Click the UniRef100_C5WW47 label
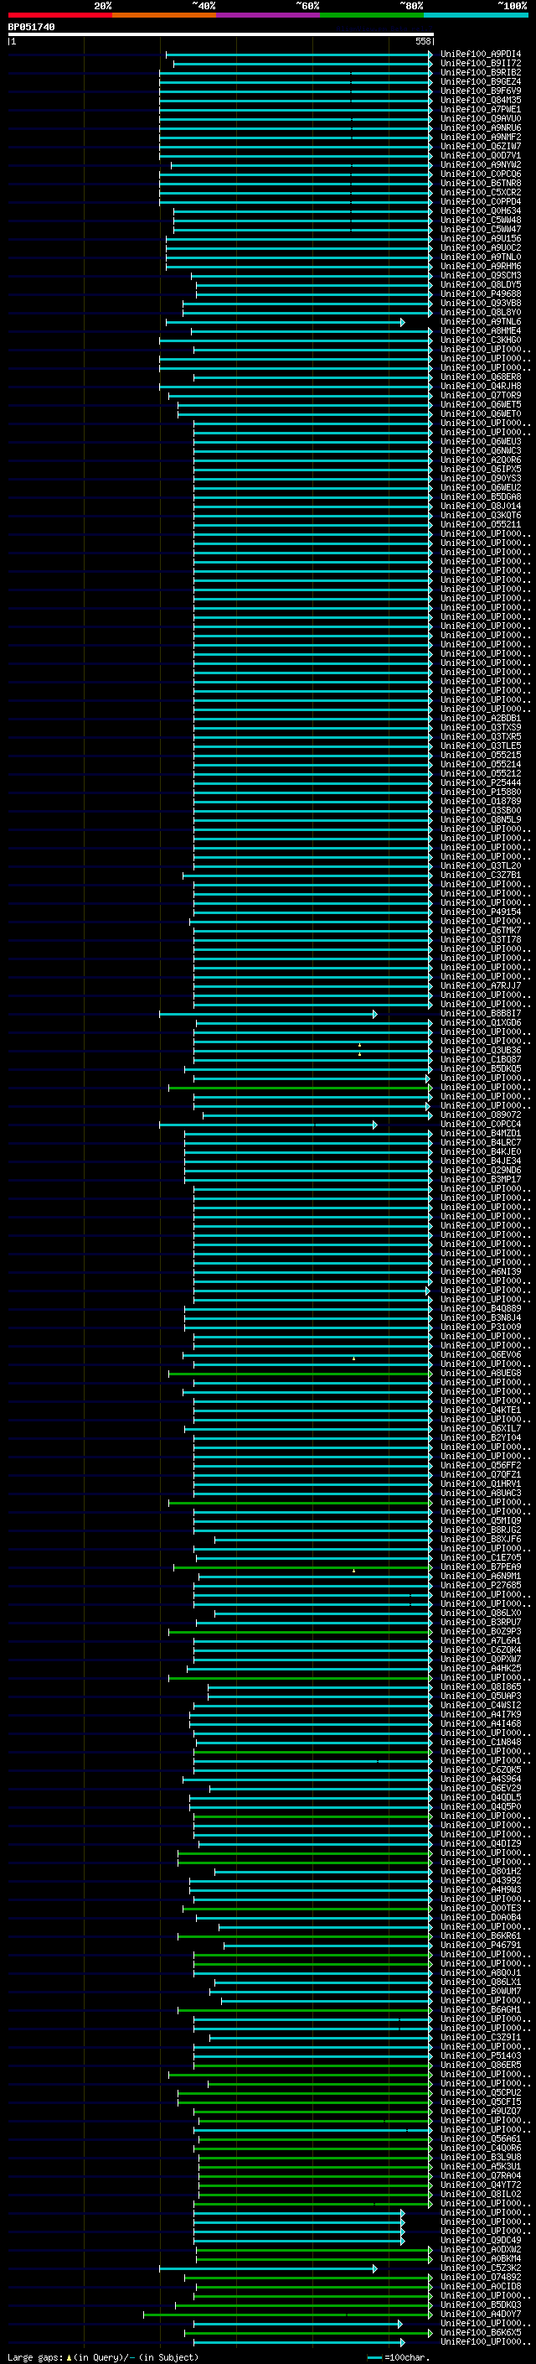Image resolution: width=536 pixels, height=2364 pixels. point(480,230)
